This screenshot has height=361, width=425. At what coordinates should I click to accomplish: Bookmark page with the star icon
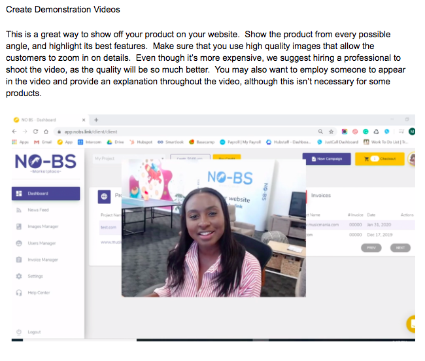[x=331, y=131]
